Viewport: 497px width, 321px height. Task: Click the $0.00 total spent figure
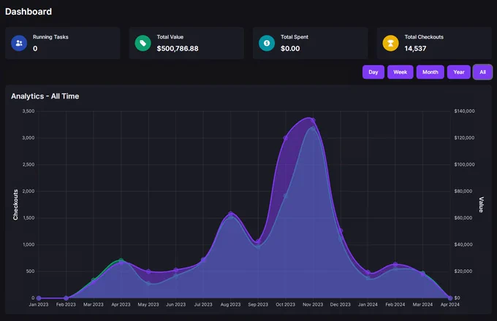290,48
